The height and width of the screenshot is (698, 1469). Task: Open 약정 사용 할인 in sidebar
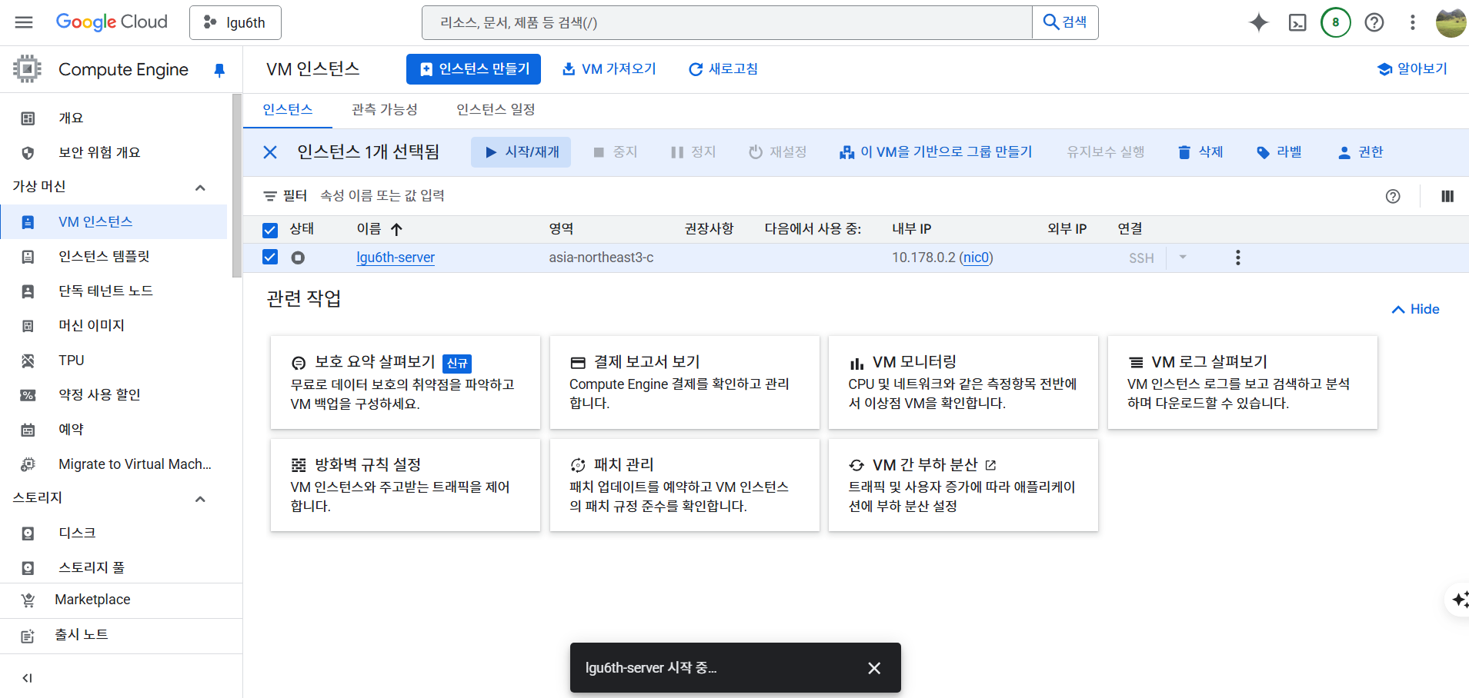[x=114, y=394]
